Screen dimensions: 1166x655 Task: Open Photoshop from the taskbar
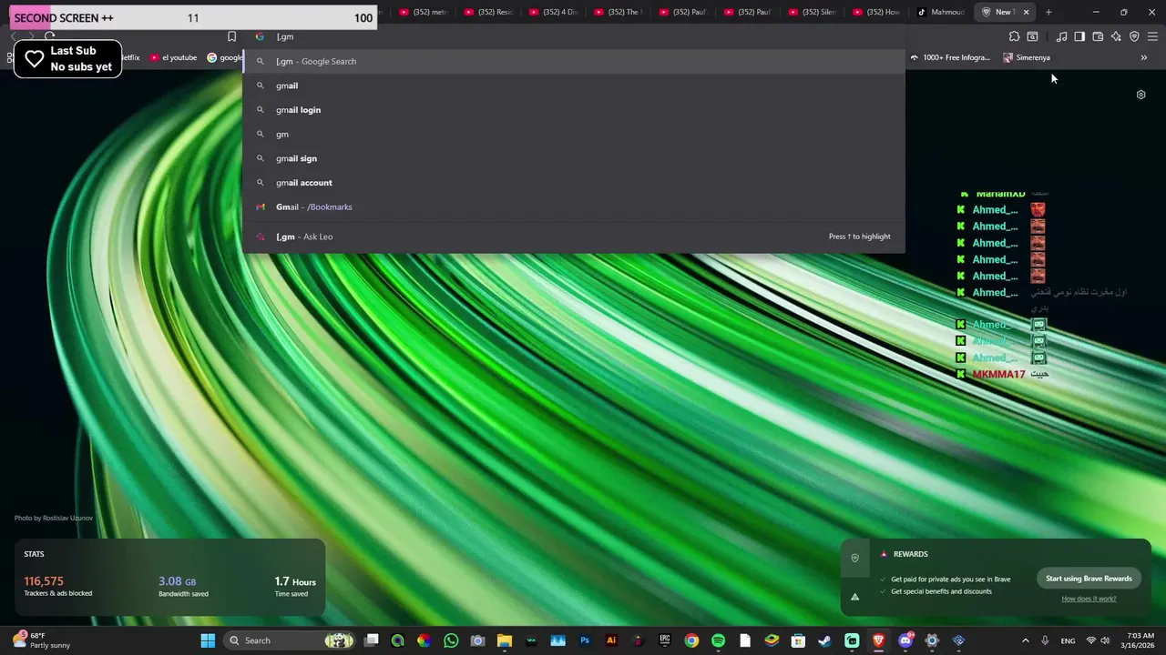(585, 640)
